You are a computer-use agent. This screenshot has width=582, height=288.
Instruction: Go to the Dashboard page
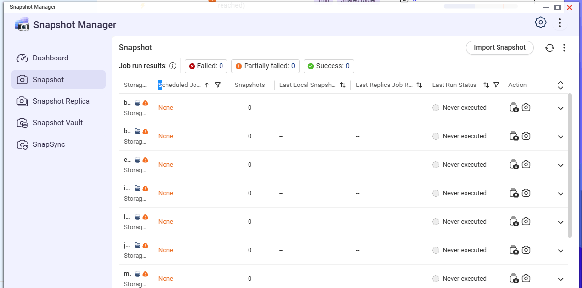[x=58, y=58]
